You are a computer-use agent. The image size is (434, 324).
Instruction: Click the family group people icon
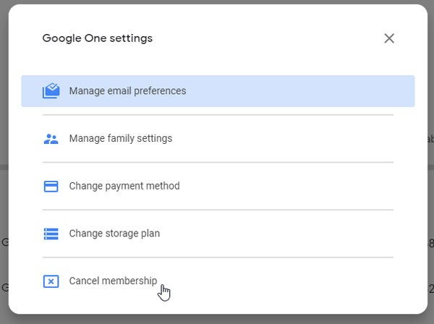coord(51,139)
